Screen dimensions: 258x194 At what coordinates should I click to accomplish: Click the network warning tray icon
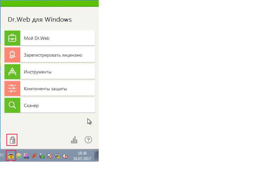(57, 156)
